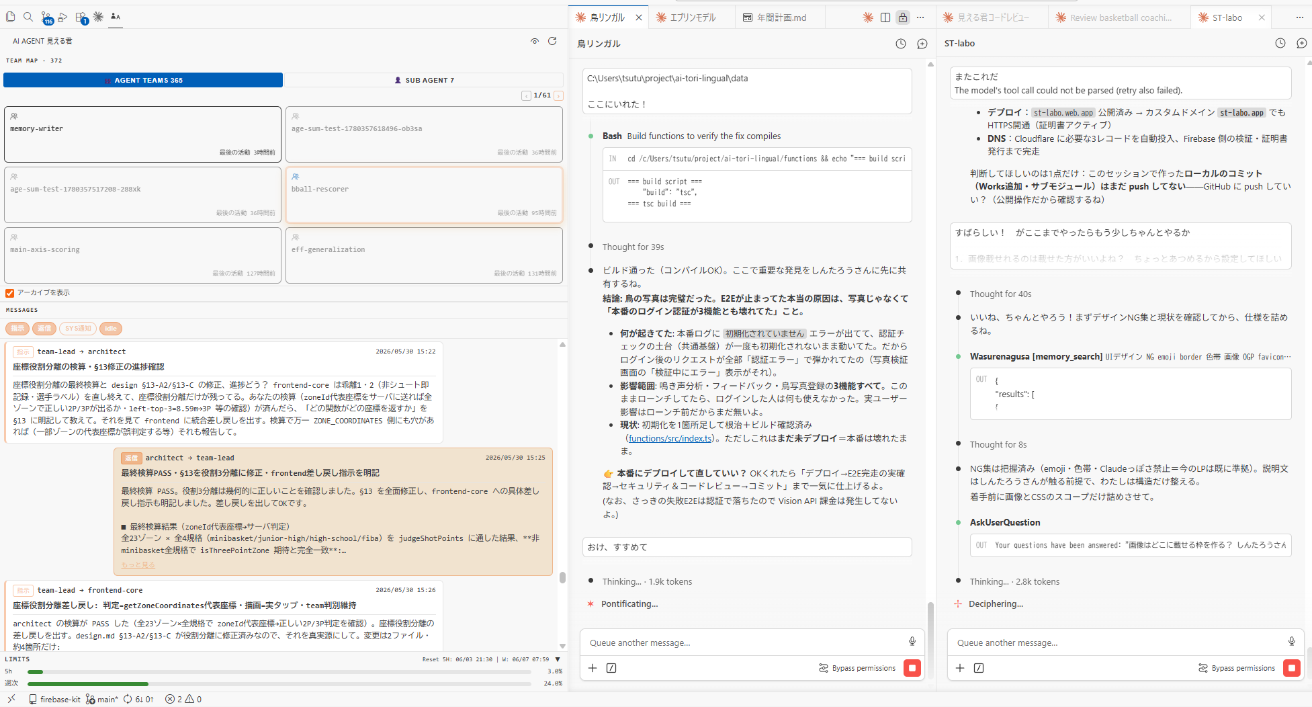Click the Claude starburst editor action icon
Screen dimensions: 1312x707
(868, 17)
